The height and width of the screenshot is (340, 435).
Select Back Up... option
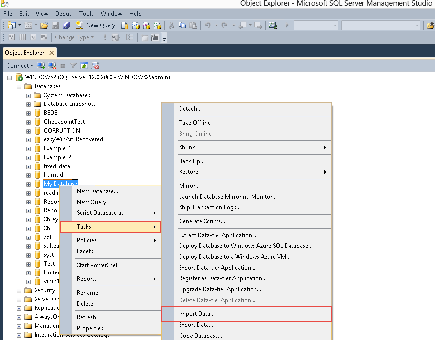point(247,161)
